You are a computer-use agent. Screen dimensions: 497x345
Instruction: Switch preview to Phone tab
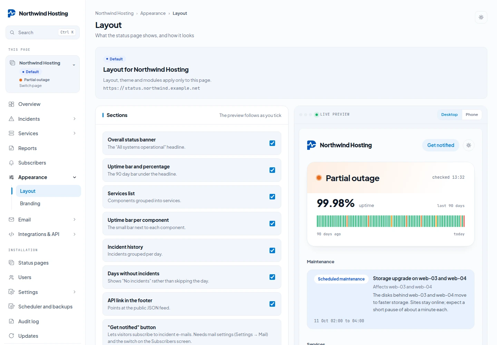(x=472, y=115)
